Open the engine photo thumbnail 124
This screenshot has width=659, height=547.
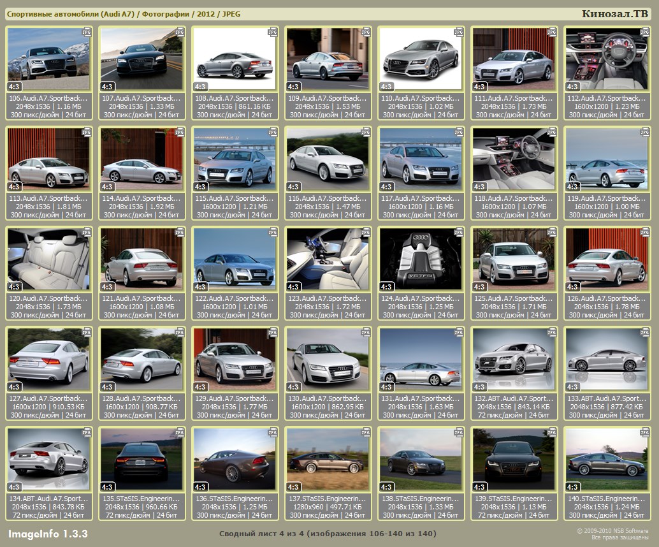(x=421, y=256)
